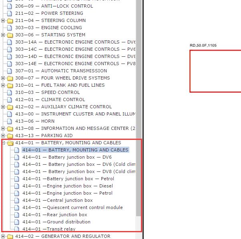Open Battery junction box — DV6 page
Viewport: 241px width, 239px height.
67,157
